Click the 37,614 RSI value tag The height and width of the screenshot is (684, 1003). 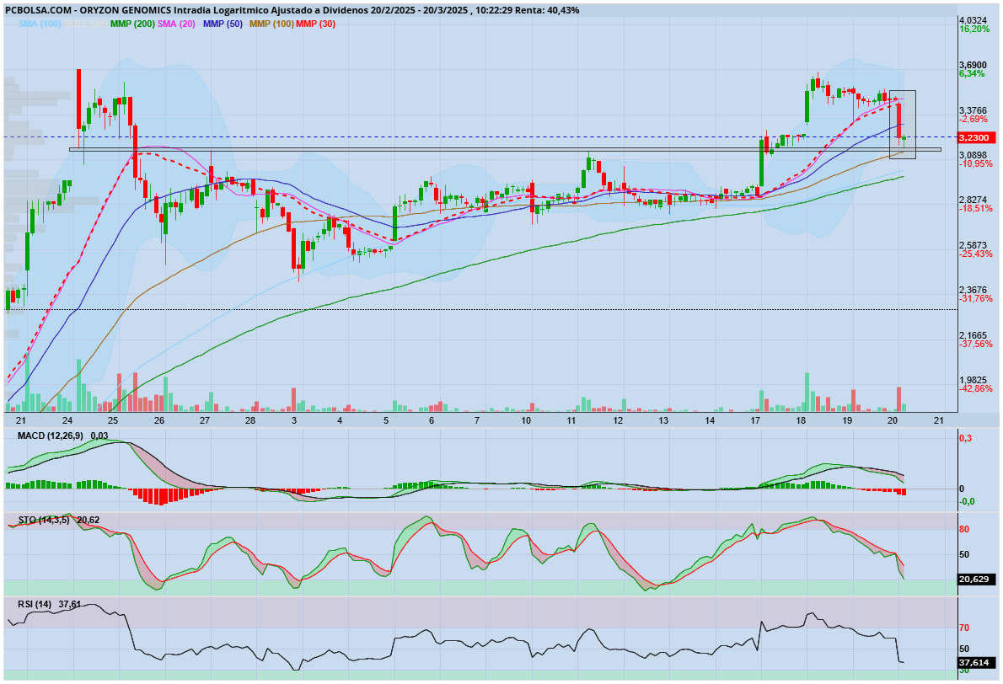[x=976, y=663]
